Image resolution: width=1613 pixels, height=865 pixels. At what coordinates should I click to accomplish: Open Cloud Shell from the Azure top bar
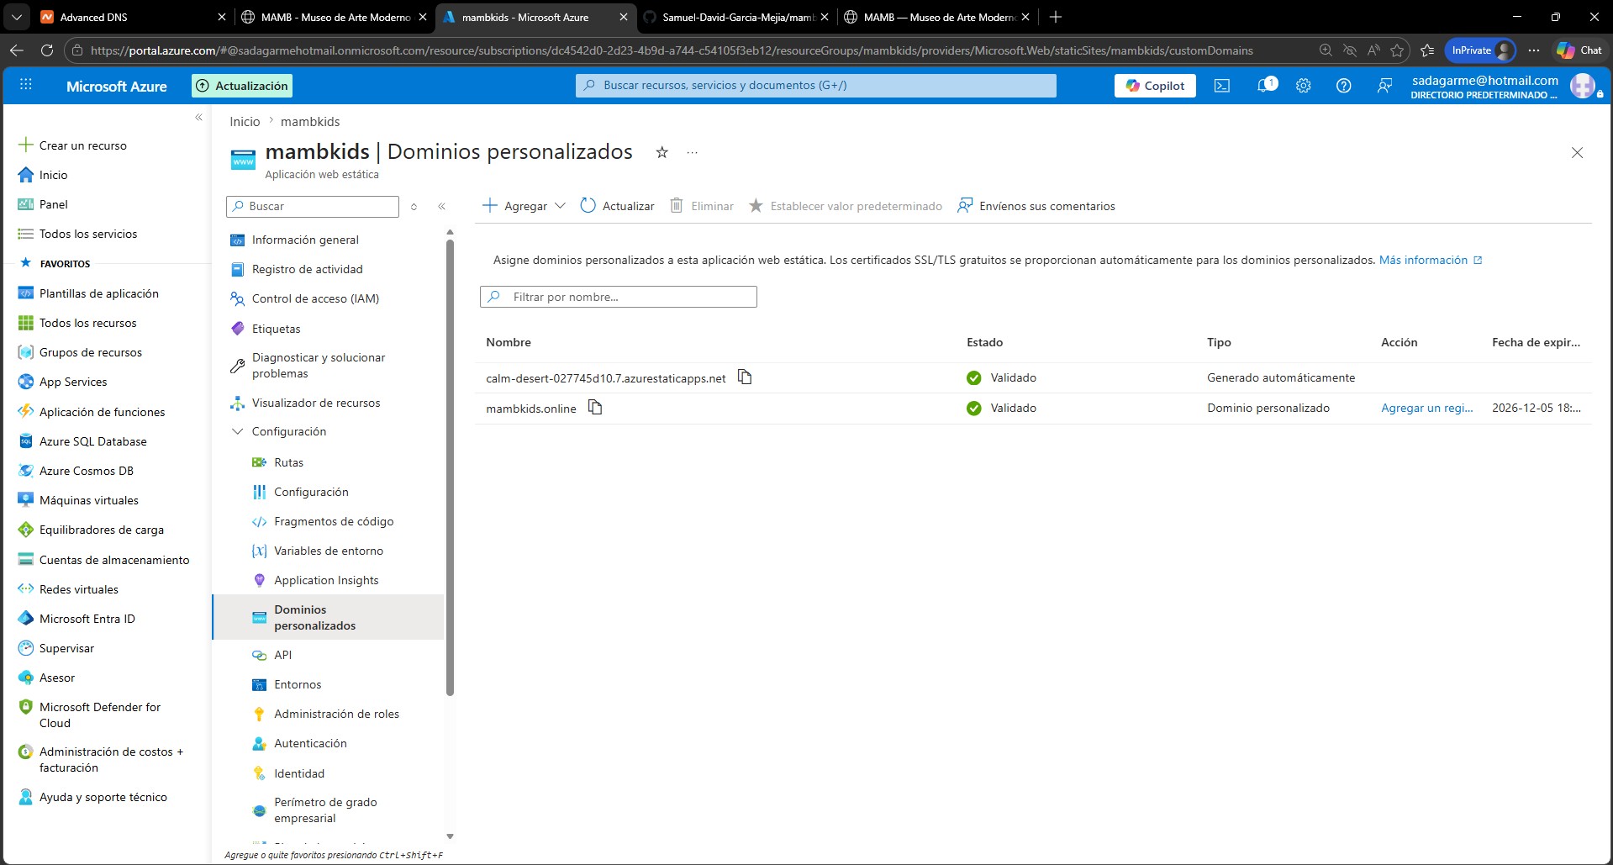coord(1222,86)
